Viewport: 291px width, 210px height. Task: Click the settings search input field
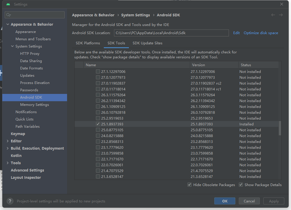35,15
